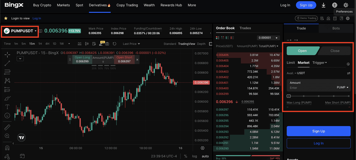Click the lock drawings tool icon
This screenshot has width=356, height=160.
[x=7, y=156]
